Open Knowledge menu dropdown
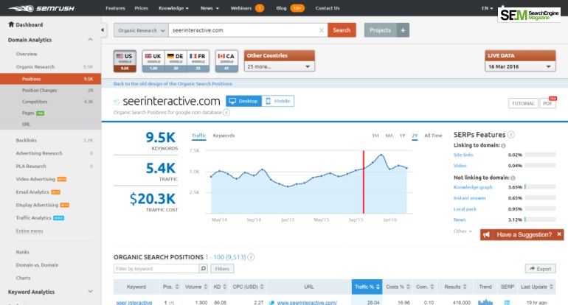The width and height of the screenshot is (568, 305). [x=173, y=8]
